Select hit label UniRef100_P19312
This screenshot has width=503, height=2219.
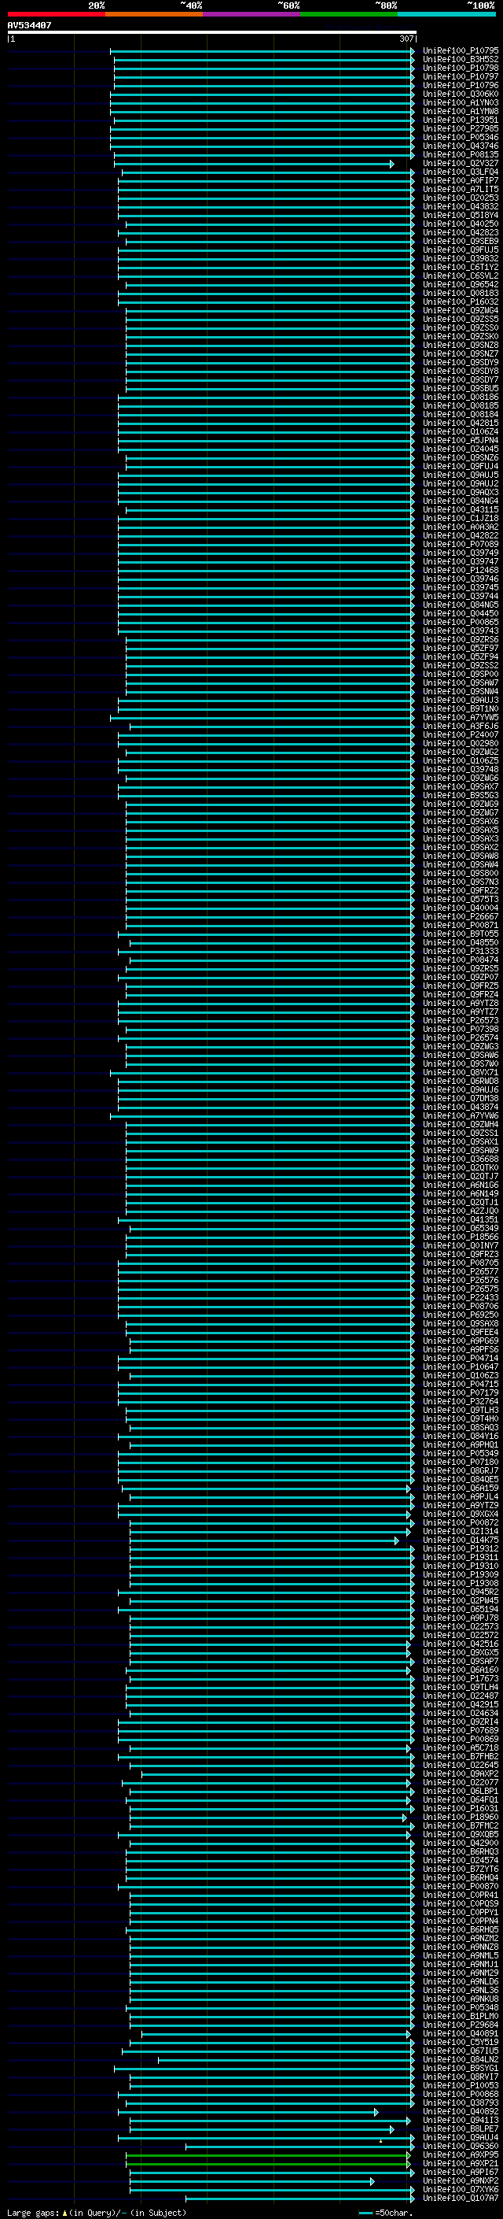460,1548
